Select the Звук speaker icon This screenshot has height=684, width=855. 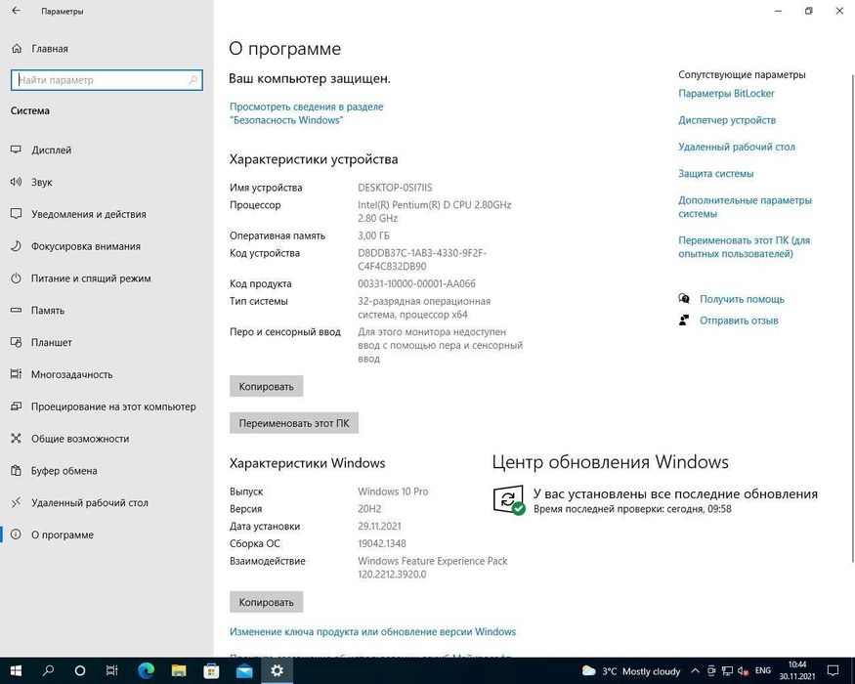point(17,182)
